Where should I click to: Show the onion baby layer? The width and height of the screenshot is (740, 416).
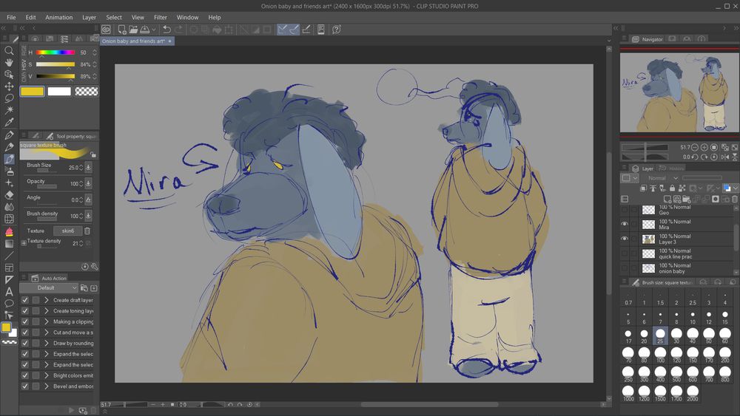point(625,268)
